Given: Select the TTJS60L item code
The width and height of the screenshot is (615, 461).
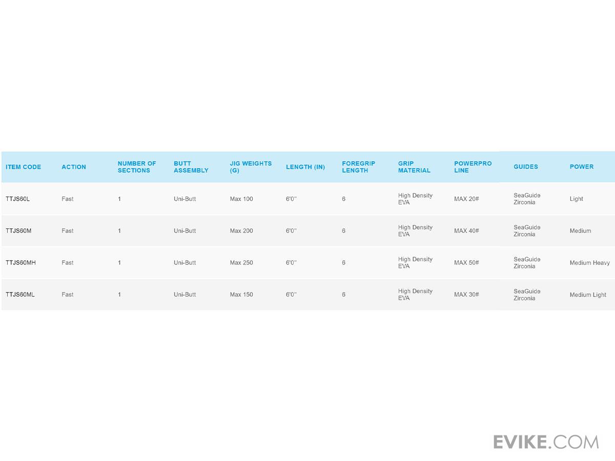Looking at the screenshot, I should (18, 199).
